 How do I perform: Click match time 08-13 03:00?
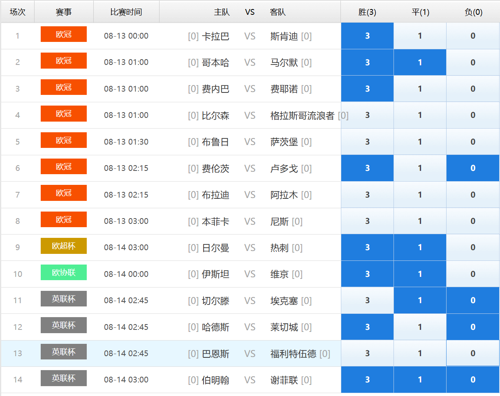126,221
